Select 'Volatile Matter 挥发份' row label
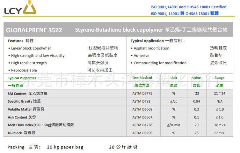 point(26,109)
